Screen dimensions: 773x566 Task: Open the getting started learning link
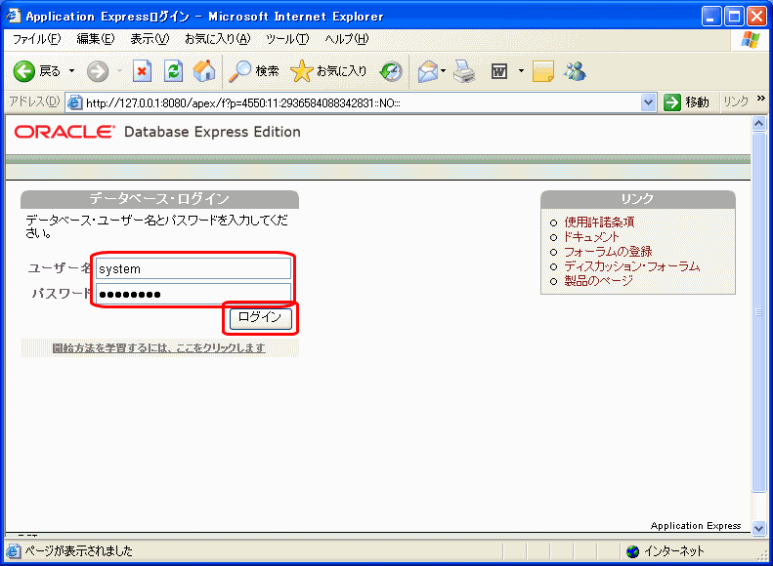point(158,348)
